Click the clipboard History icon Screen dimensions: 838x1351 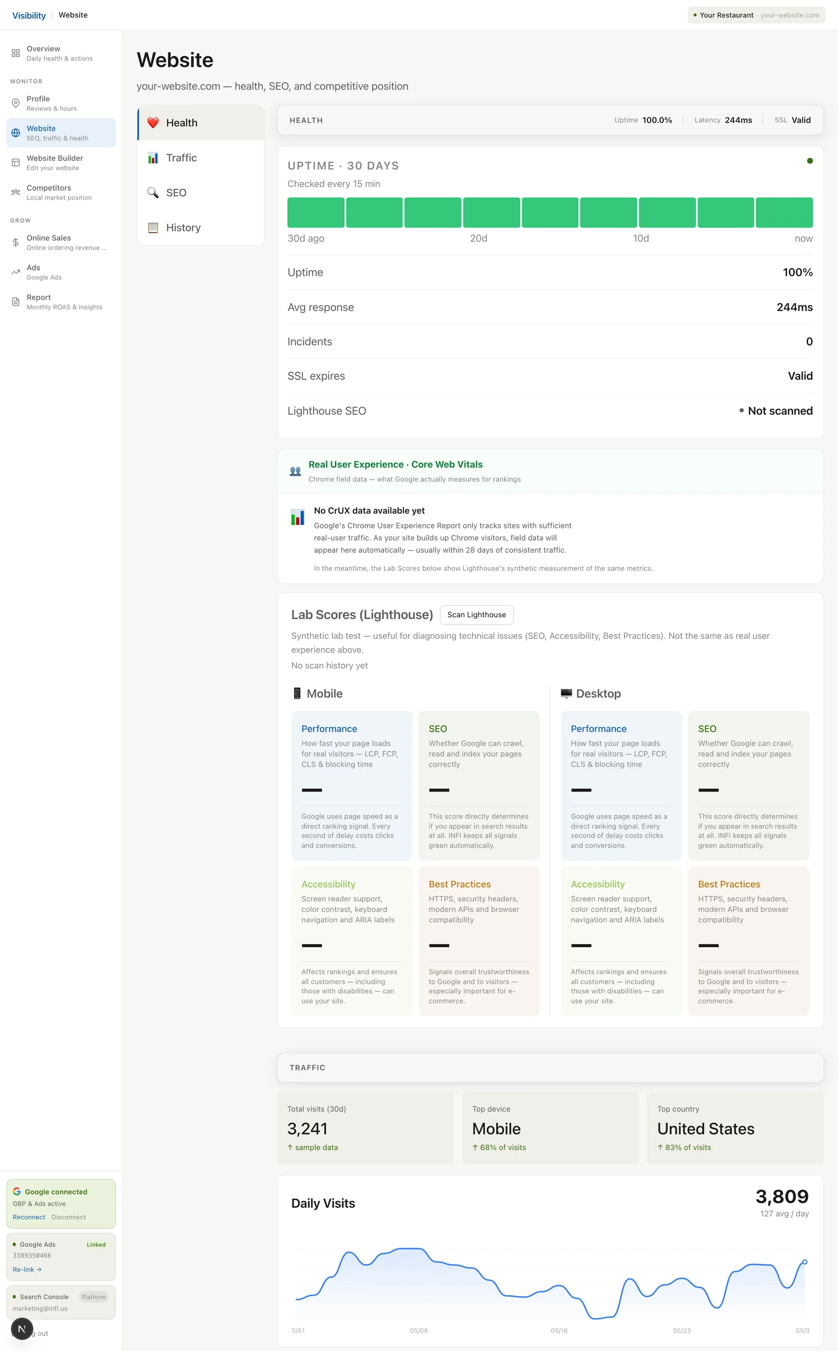point(153,227)
